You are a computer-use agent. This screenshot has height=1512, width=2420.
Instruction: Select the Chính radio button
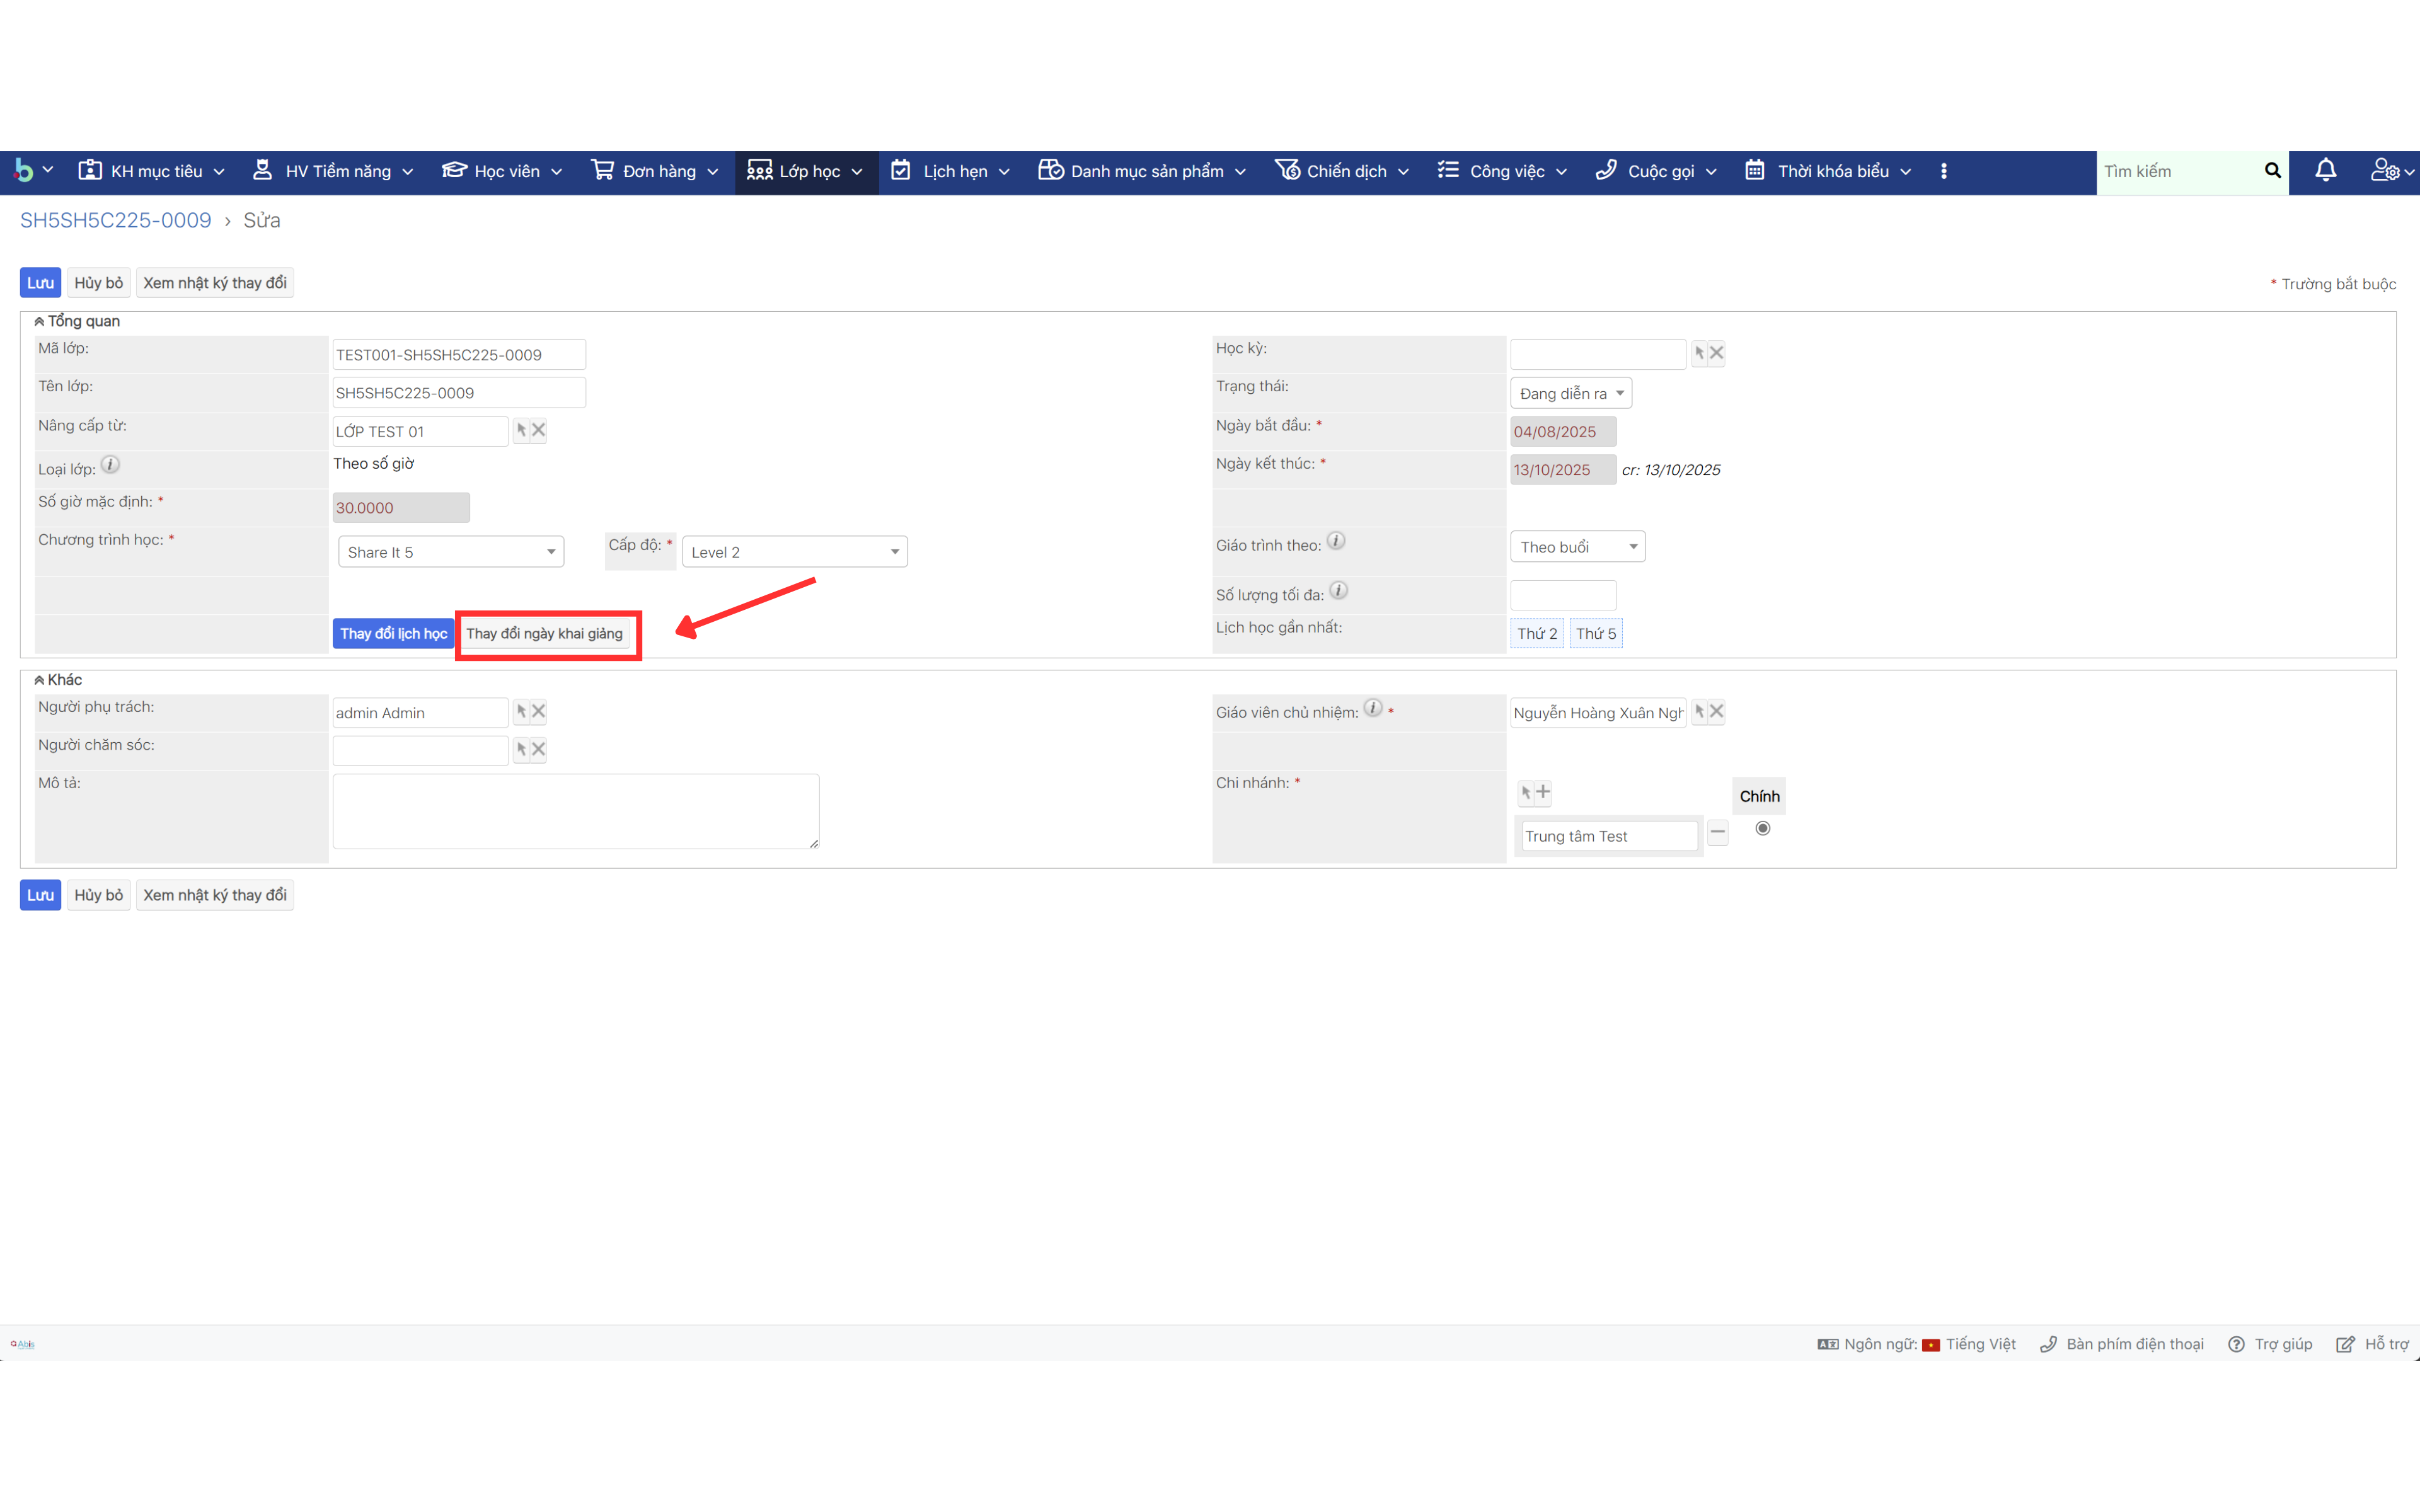(1762, 828)
